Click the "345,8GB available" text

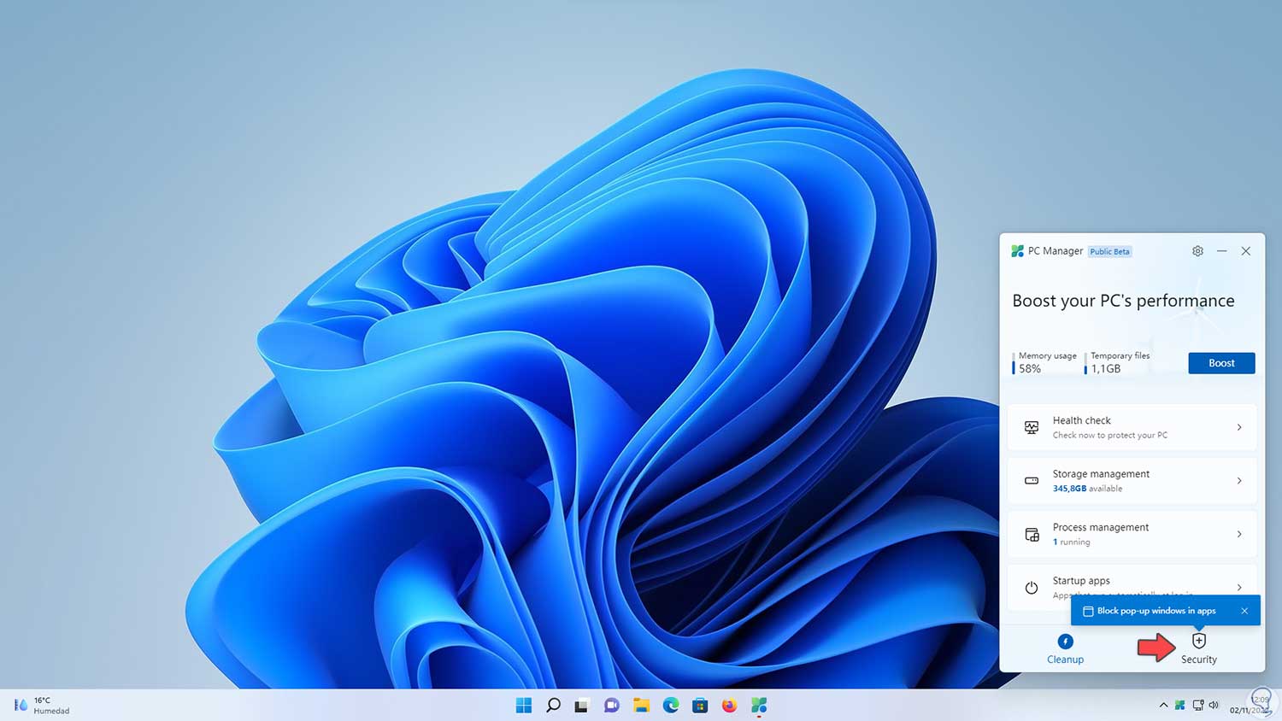1088,489
